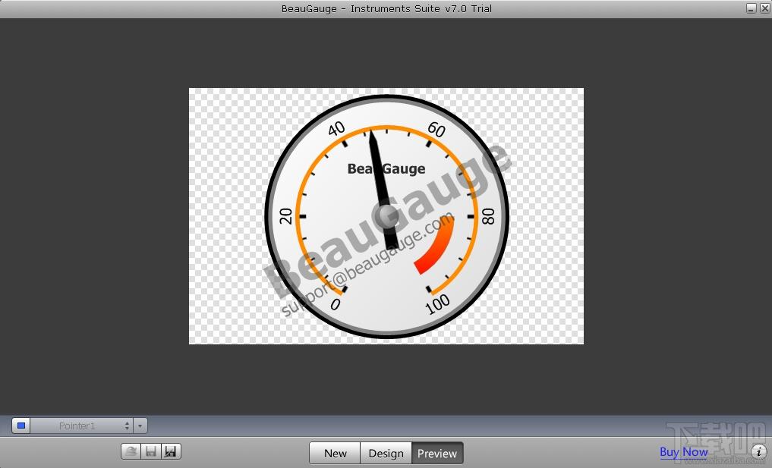This screenshot has width=772, height=468.
Task: Click the save floppy disk icon
Action: (x=151, y=451)
